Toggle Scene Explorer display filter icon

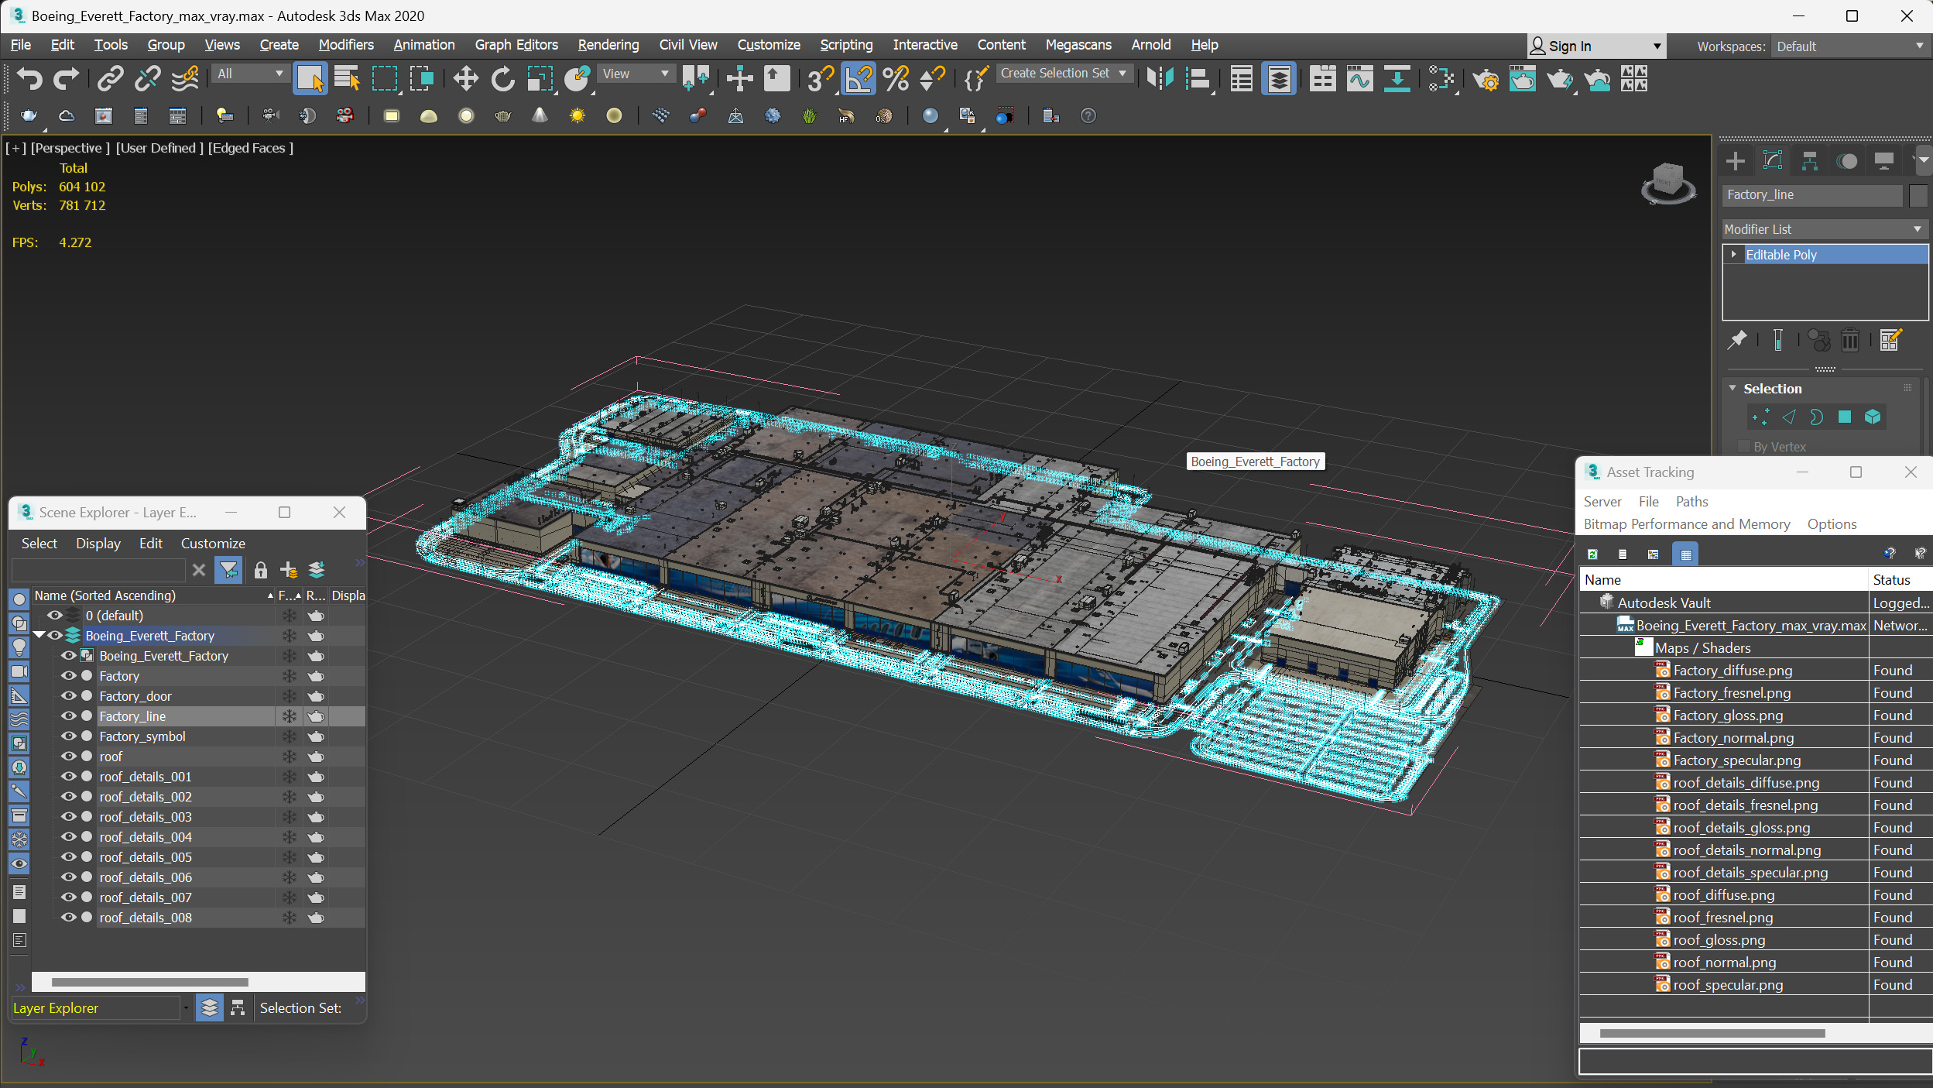click(229, 571)
